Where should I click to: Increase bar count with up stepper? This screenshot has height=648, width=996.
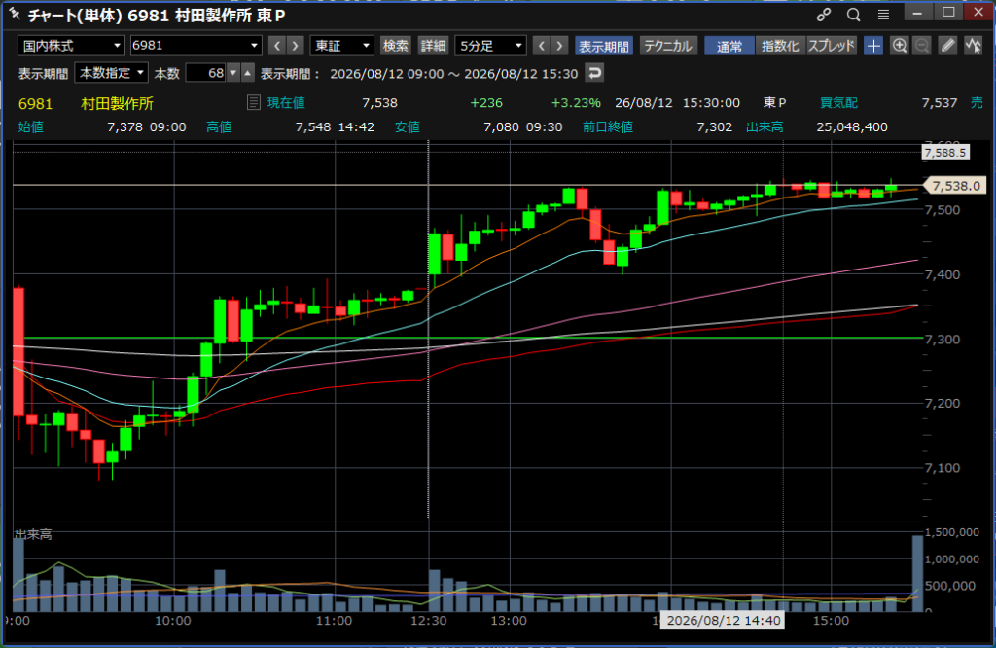click(x=248, y=73)
